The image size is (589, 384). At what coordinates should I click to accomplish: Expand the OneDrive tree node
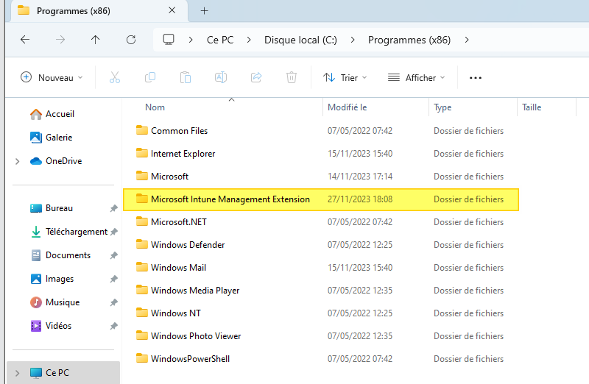click(17, 161)
